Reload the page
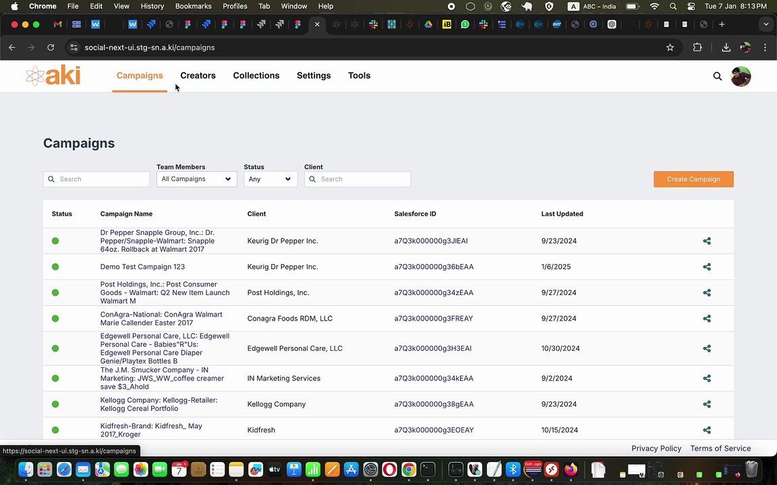 coord(51,48)
